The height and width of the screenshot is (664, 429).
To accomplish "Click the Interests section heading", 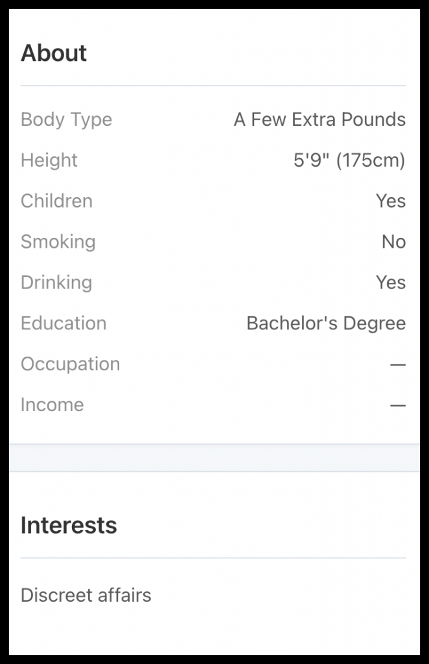I will 69,525.
